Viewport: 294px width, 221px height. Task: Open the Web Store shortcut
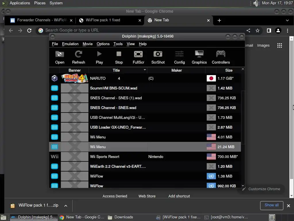click(147, 196)
